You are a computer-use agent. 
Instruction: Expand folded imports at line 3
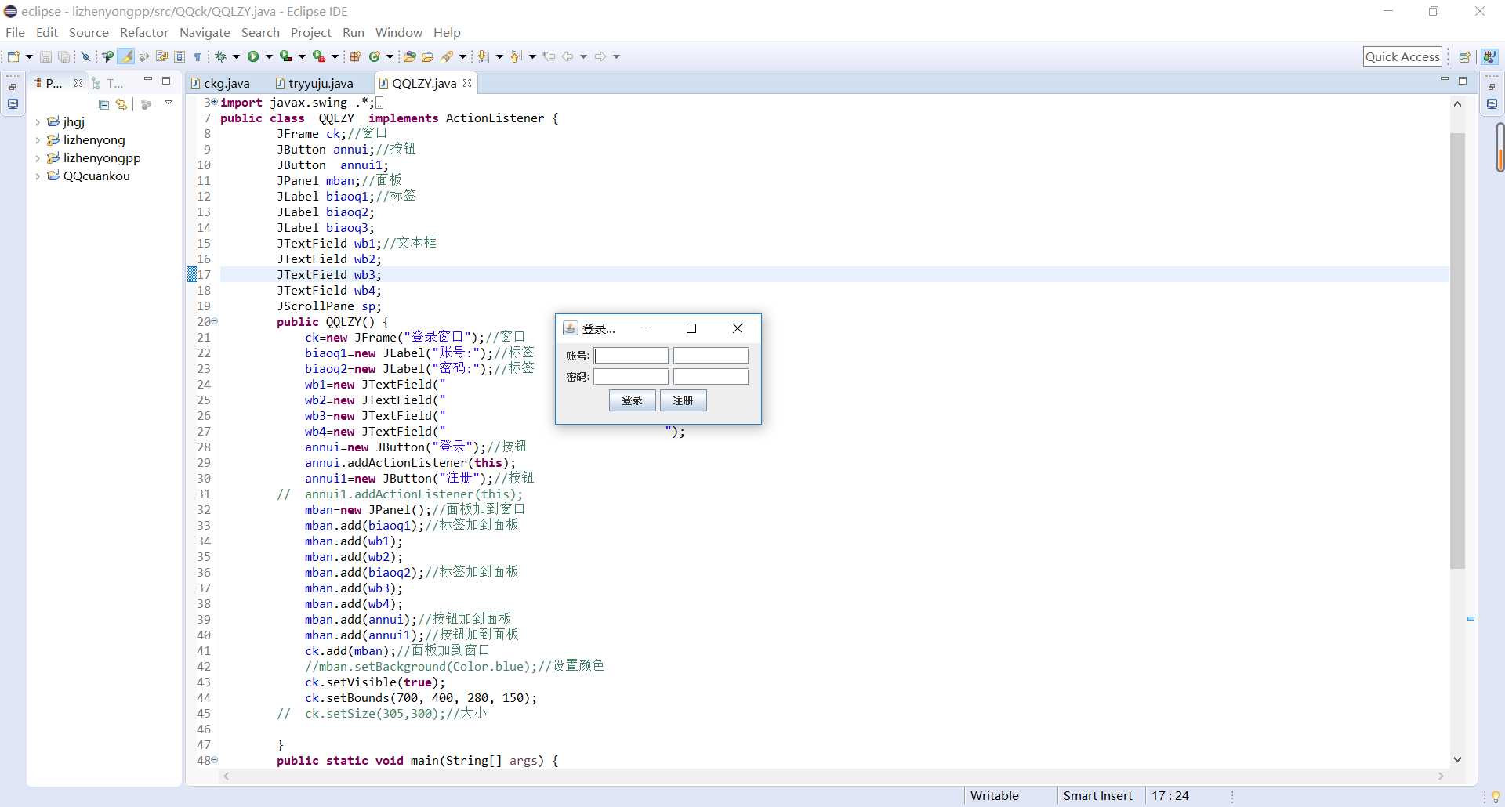coord(214,102)
